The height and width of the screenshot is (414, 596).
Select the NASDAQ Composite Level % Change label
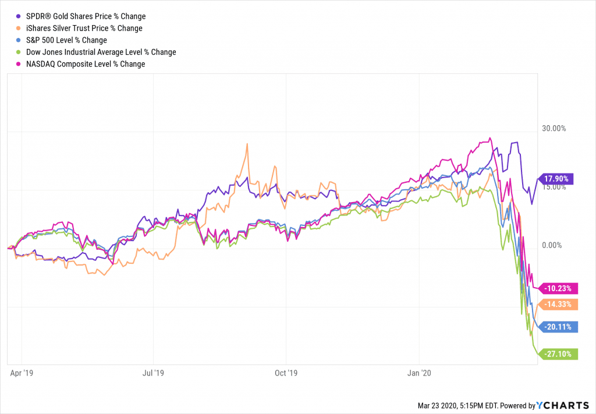pos(86,64)
